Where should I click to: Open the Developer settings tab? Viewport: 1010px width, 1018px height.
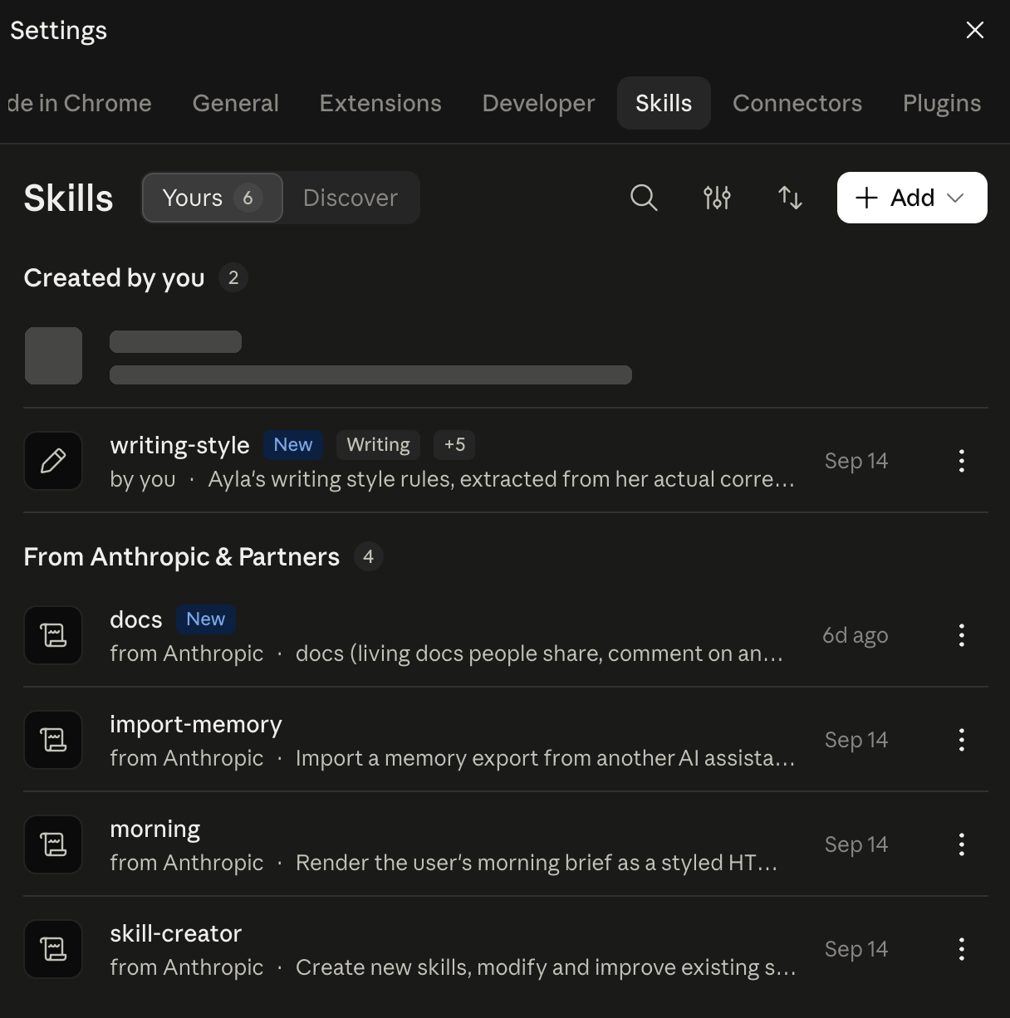pos(538,103)
